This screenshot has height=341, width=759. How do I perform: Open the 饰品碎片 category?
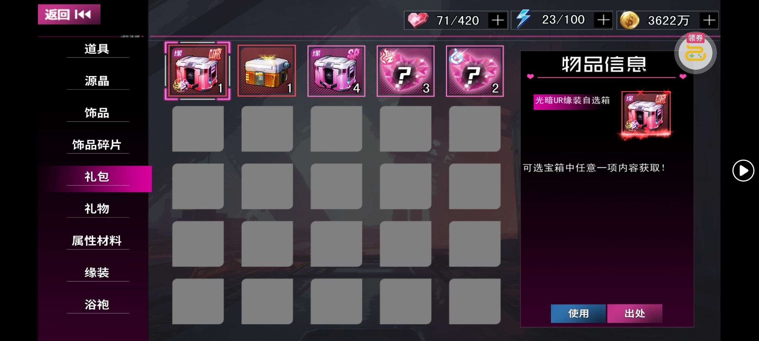[97, 145]
